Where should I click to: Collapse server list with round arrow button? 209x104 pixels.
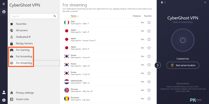tap(158, 65)
